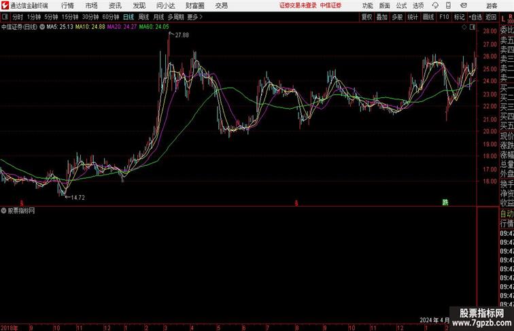
Task: Open the 资讯 menu
Action: [x=115, y=5]
